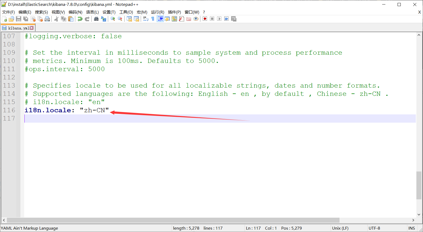Open the 窗口(W) menu
Viewport: 423px width, 232px height.
click(192, 12)
